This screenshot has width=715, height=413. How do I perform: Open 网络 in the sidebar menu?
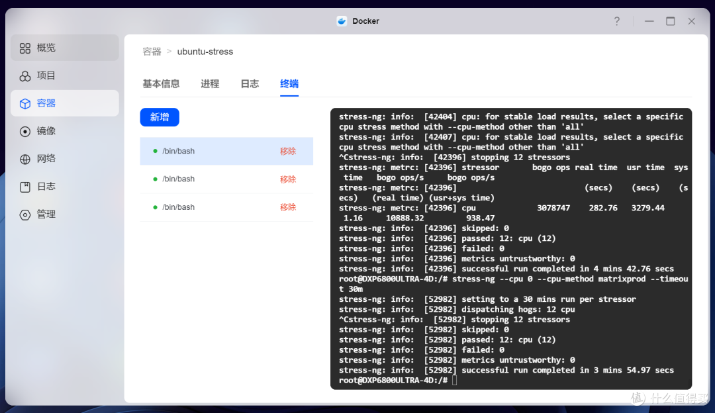coord(65,159)
